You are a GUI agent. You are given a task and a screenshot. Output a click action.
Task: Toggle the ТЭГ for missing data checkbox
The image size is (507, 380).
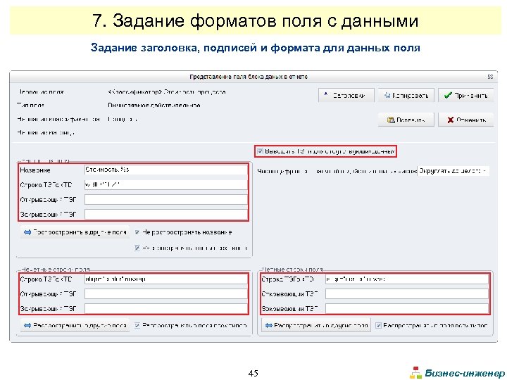[260, 151]
